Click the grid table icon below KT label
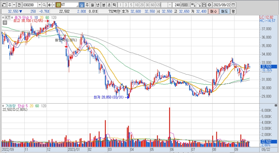The width and height of the screenshot is (279, 153). [5, 22]
